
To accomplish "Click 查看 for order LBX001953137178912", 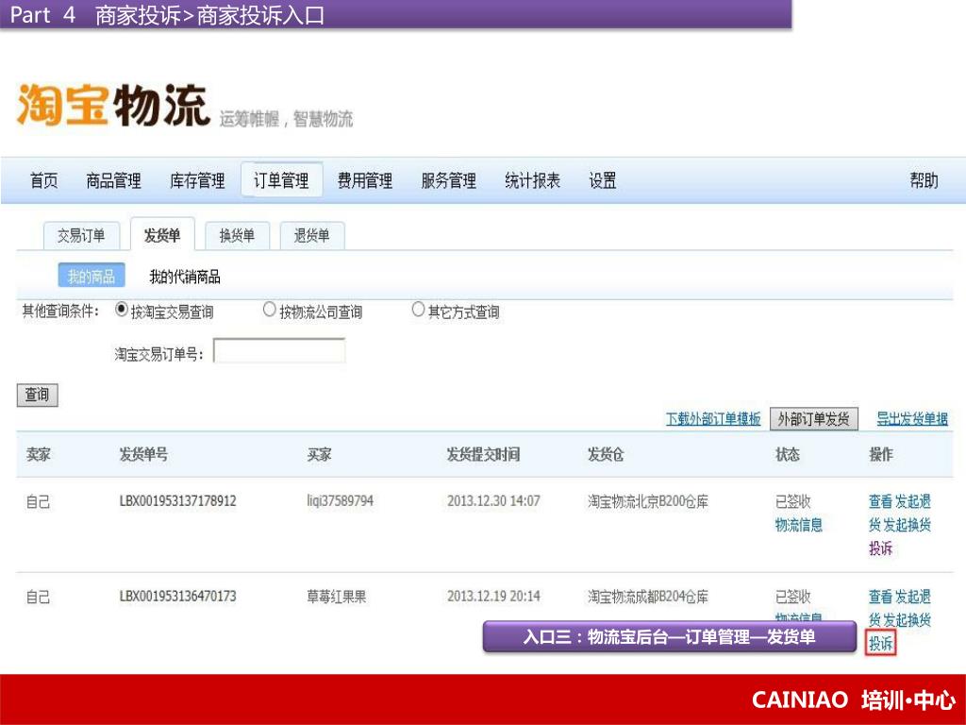I will [x=880, y=502].
